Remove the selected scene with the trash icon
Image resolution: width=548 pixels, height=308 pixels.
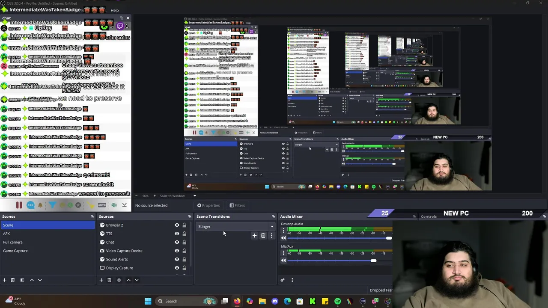pos(13,280)
